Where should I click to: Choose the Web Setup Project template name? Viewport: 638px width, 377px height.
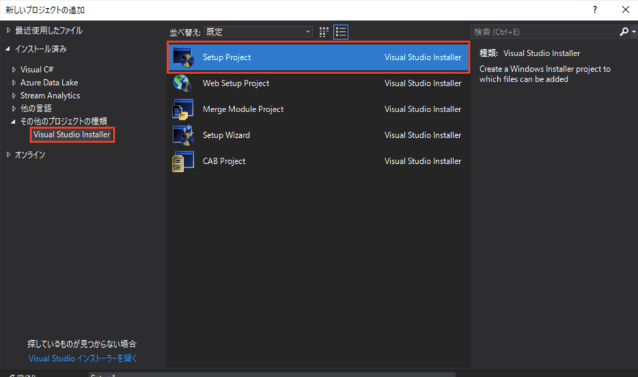pos(236,83)
